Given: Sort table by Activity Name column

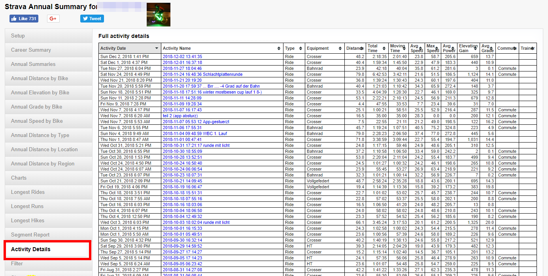Looking at the screenshot, I should click(222, 48).
